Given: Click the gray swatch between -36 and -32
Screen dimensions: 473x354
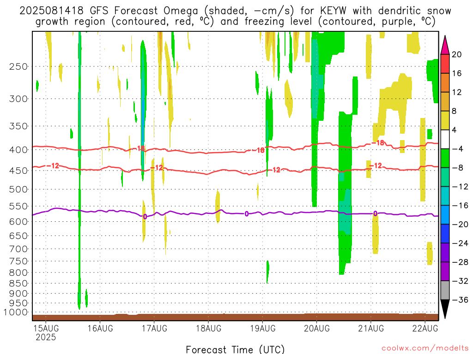Looking at the screenshot, I should click(445, 290).
